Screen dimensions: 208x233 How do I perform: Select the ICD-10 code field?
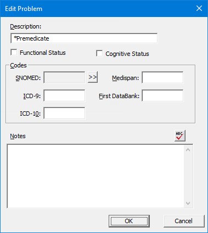tap(64, 113)
